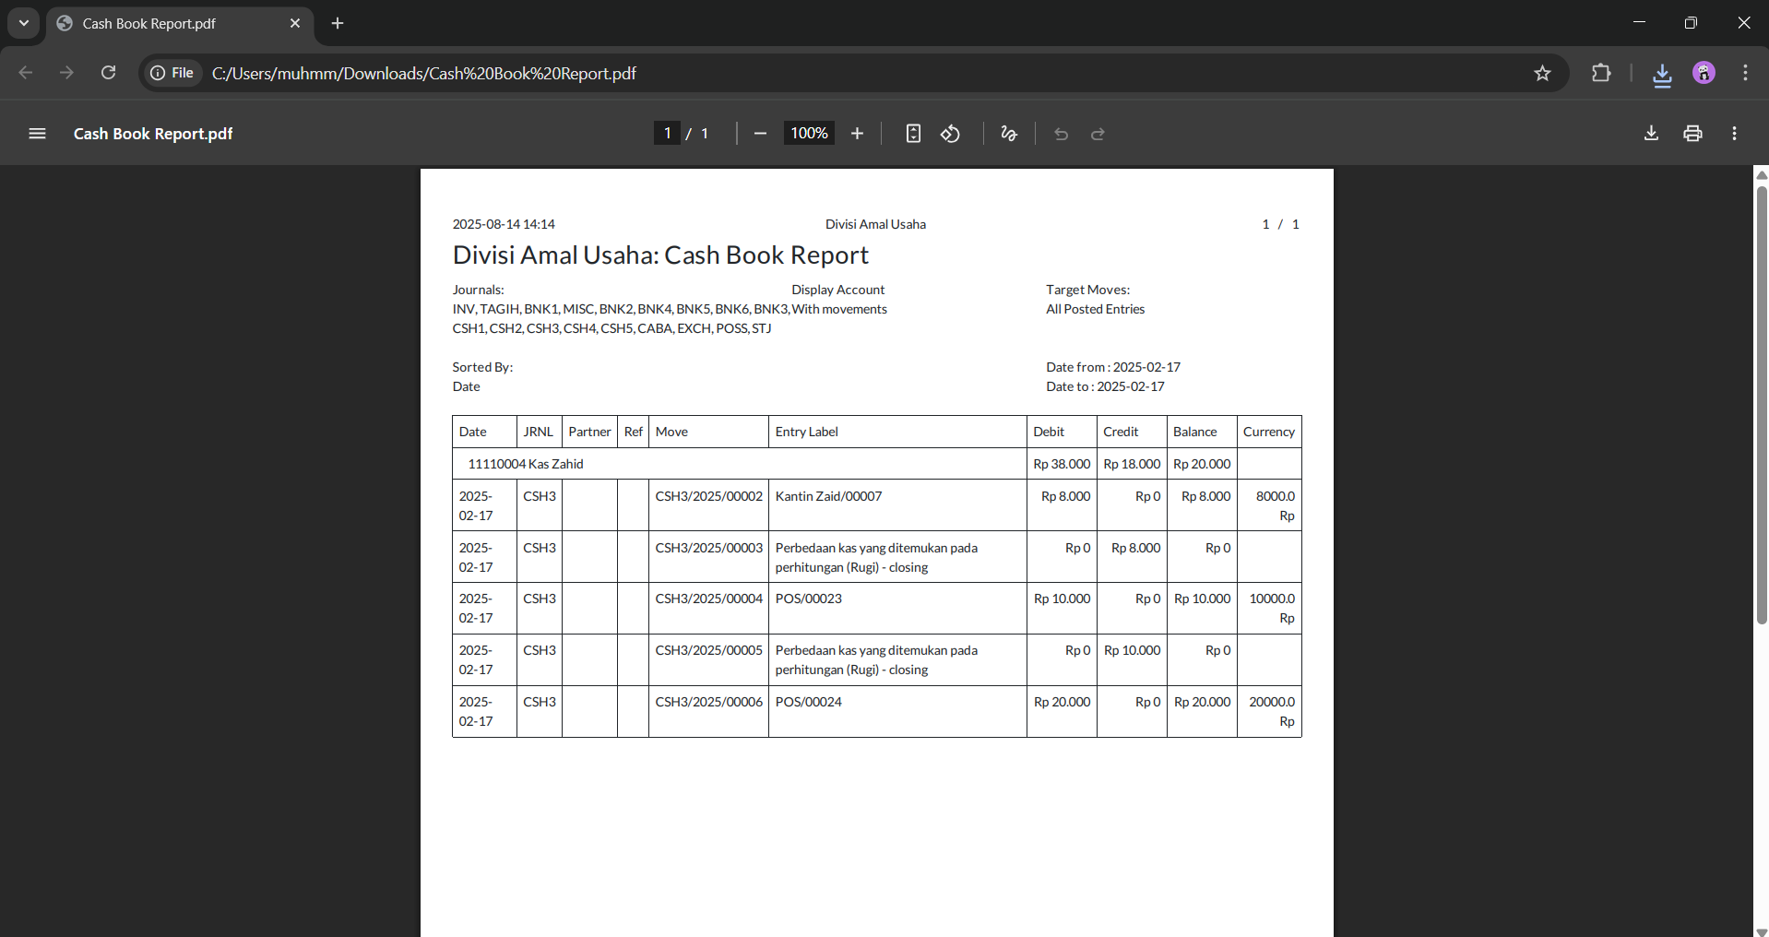
Task: Click the page number input field
Action: point(667,134)
